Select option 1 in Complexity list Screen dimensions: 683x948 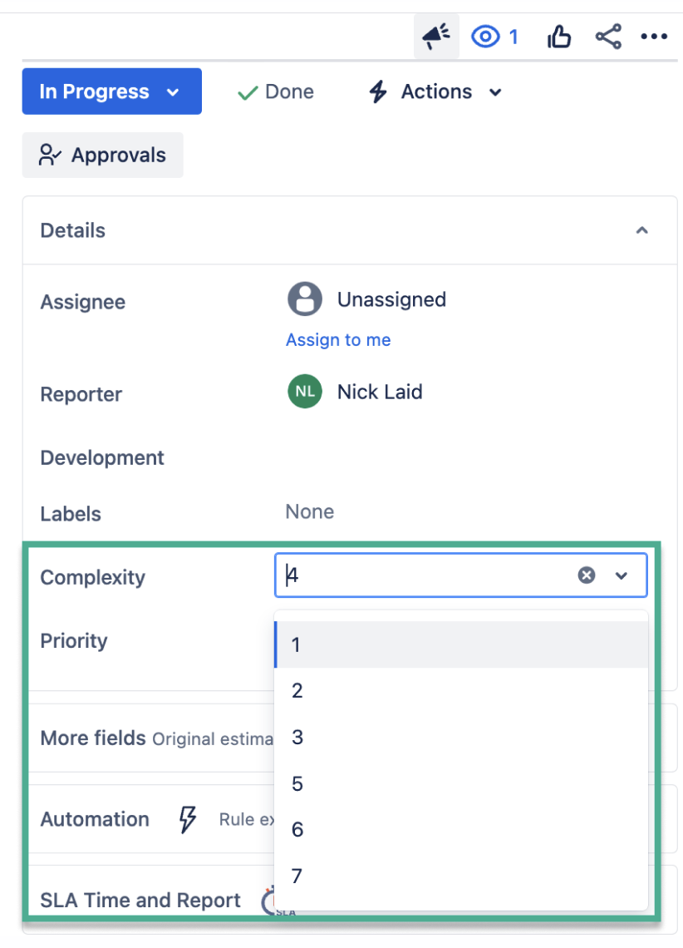[x=461, y=644]
